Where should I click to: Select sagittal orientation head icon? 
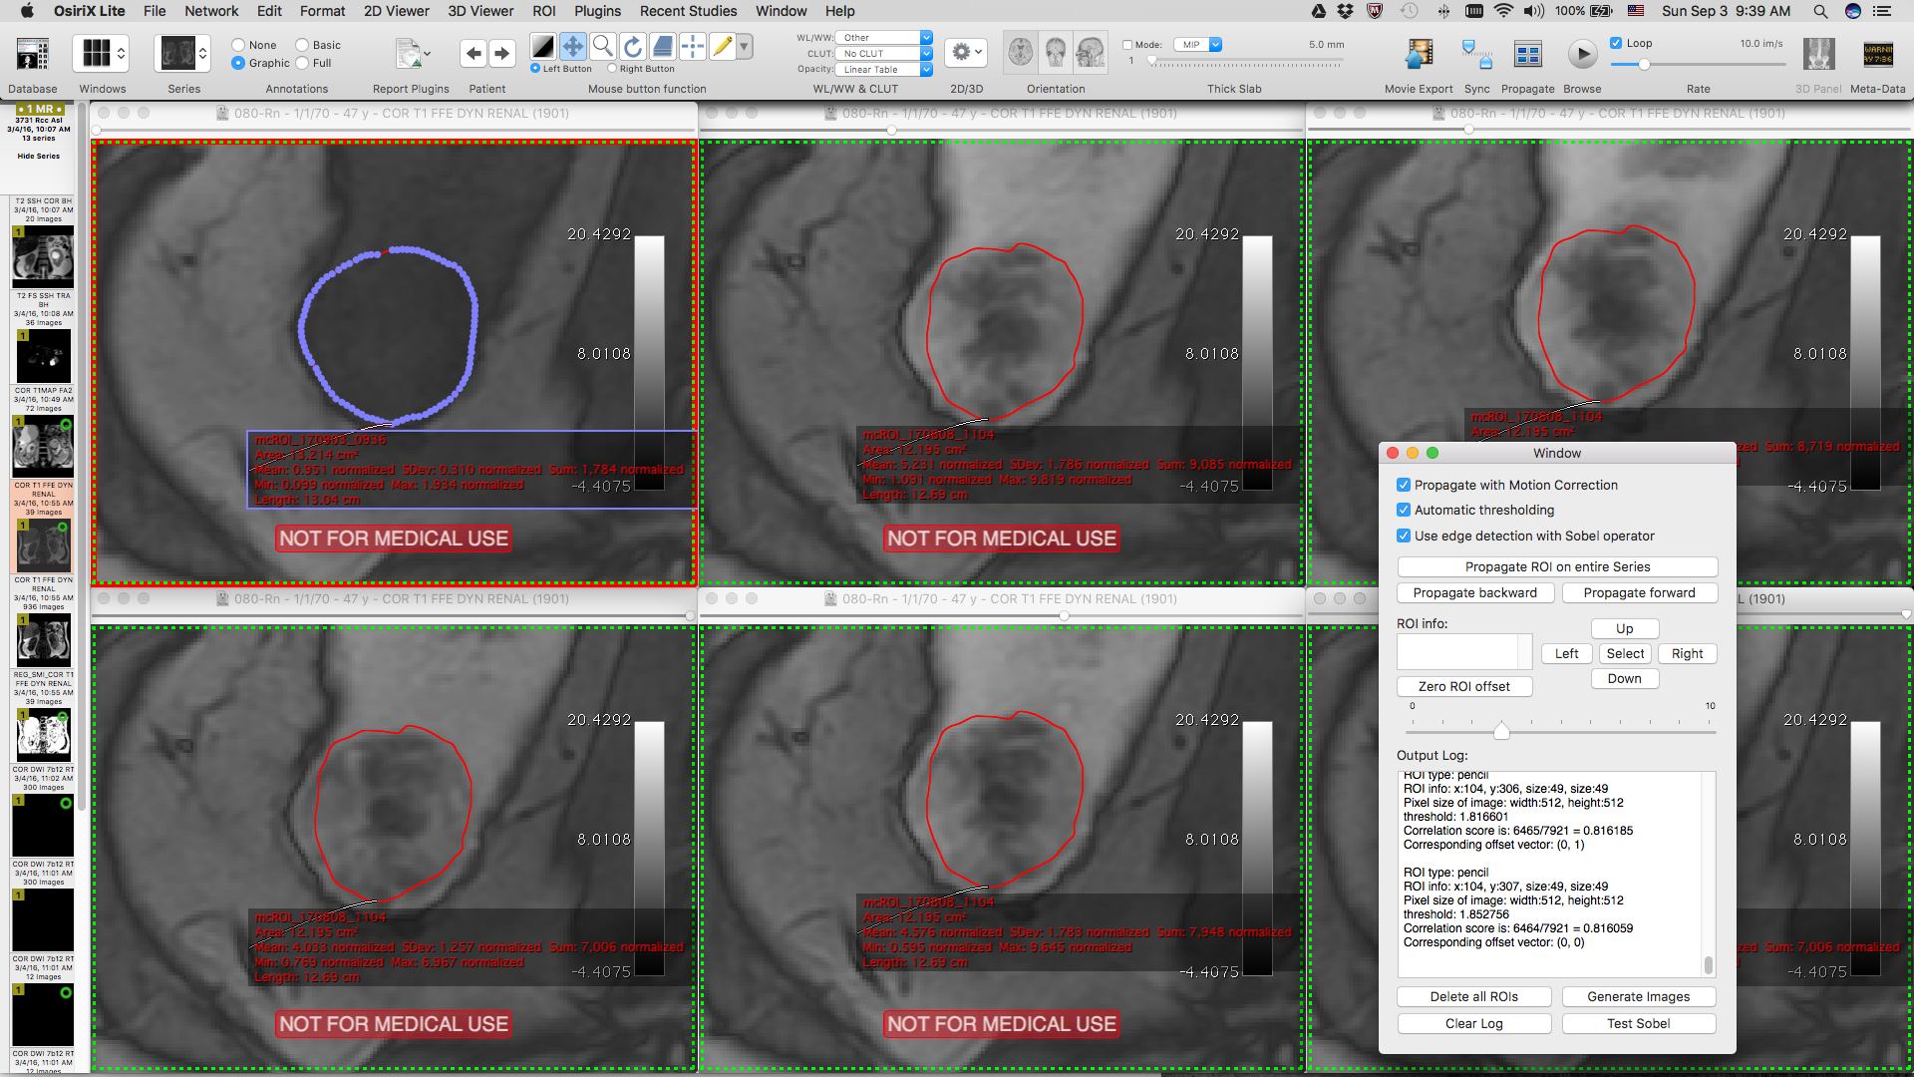pyautogui.click(x=1091, y=52)
